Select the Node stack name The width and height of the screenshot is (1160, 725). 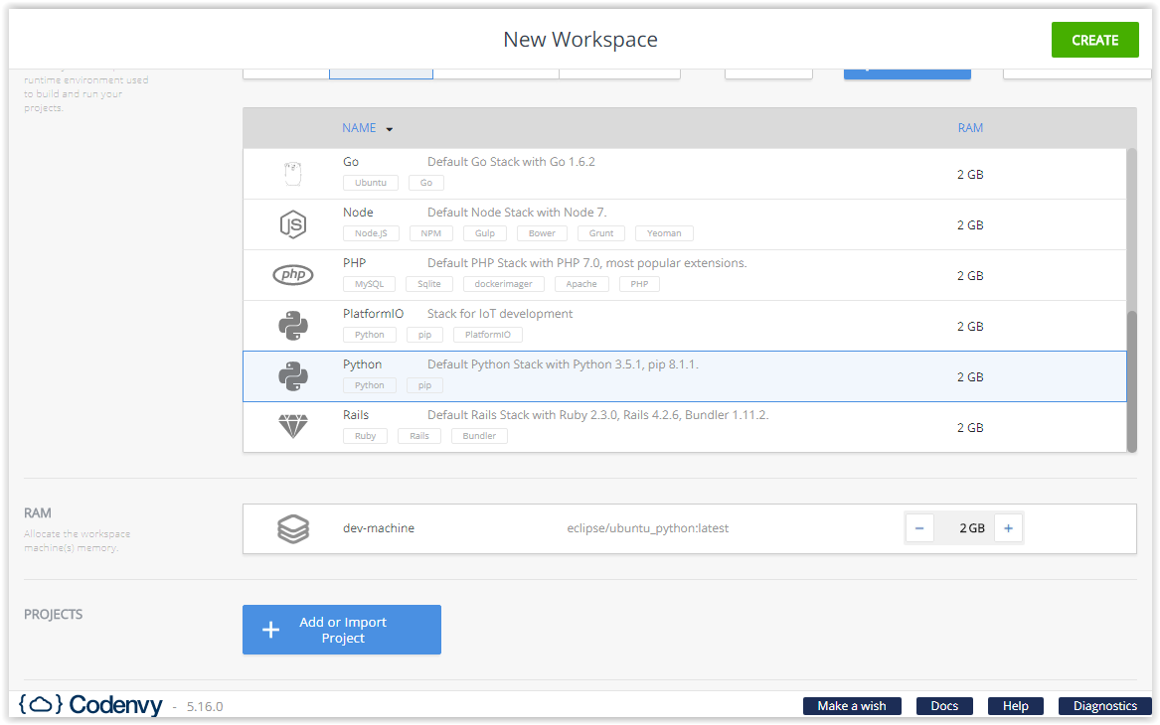358,213
